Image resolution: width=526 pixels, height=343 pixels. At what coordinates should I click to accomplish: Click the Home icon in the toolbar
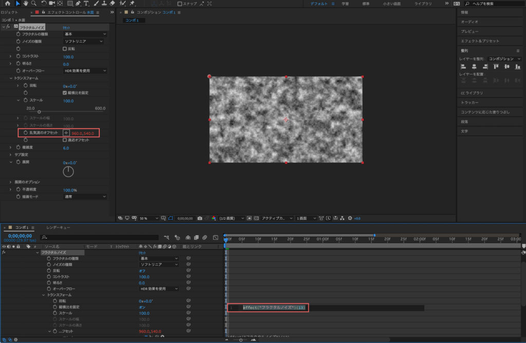(8, 4)
